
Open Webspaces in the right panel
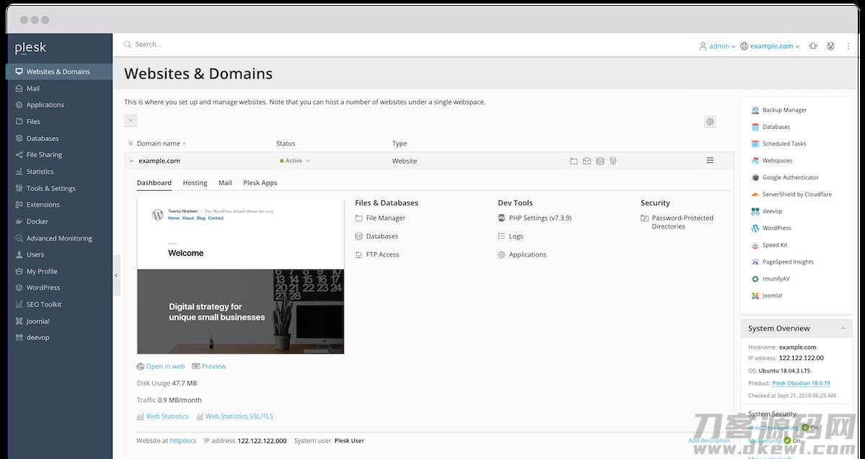pos(771,161)
